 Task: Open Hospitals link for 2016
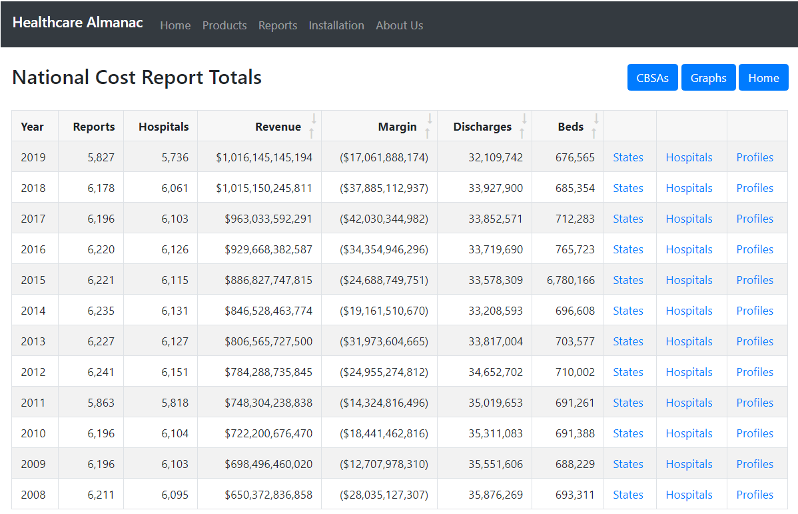[x=689, y=249]
